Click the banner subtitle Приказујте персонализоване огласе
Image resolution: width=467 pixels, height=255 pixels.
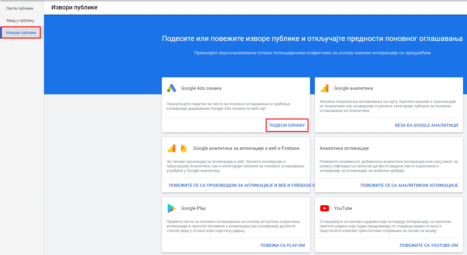(312, 53)
